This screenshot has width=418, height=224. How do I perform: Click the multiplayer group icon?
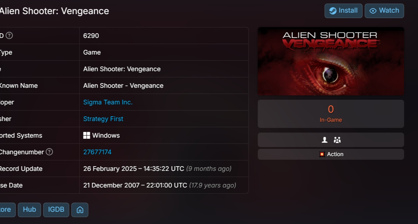(337, 140)
